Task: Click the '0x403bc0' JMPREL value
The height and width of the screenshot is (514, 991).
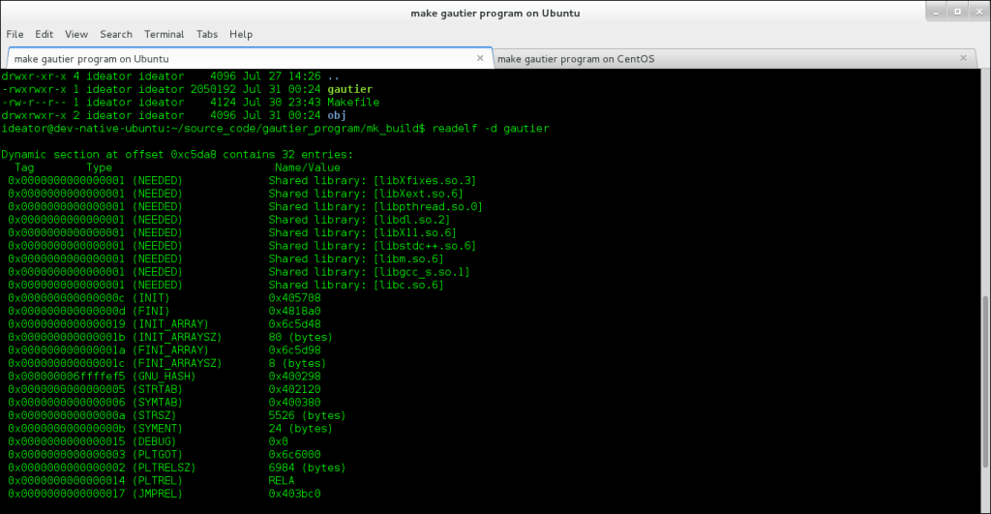Action: coord(294,494)
